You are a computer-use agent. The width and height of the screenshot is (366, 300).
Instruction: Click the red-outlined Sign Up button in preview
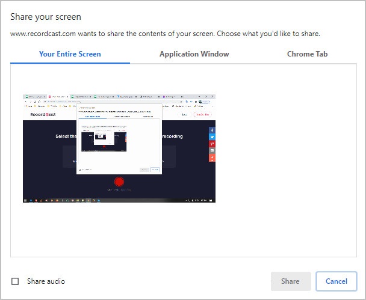point(202,114)
